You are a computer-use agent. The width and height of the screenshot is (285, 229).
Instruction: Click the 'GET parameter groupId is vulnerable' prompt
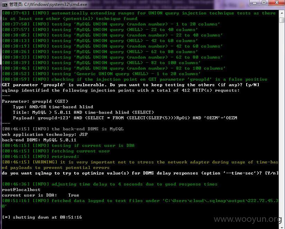tap(130, 85)
